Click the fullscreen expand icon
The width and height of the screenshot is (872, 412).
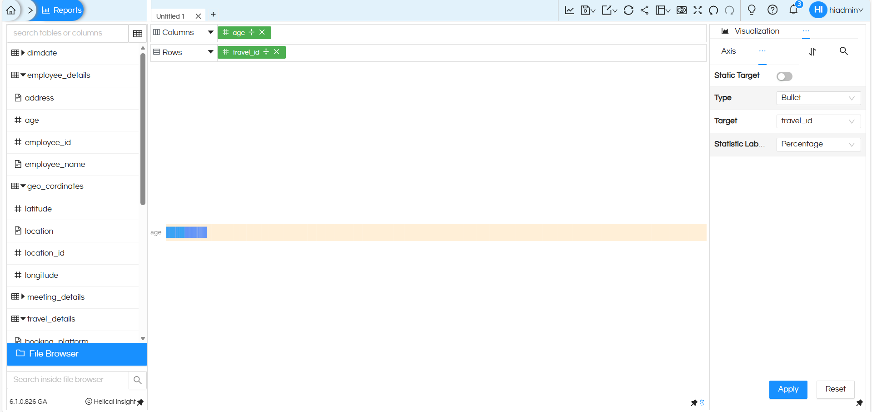point(698,10)
